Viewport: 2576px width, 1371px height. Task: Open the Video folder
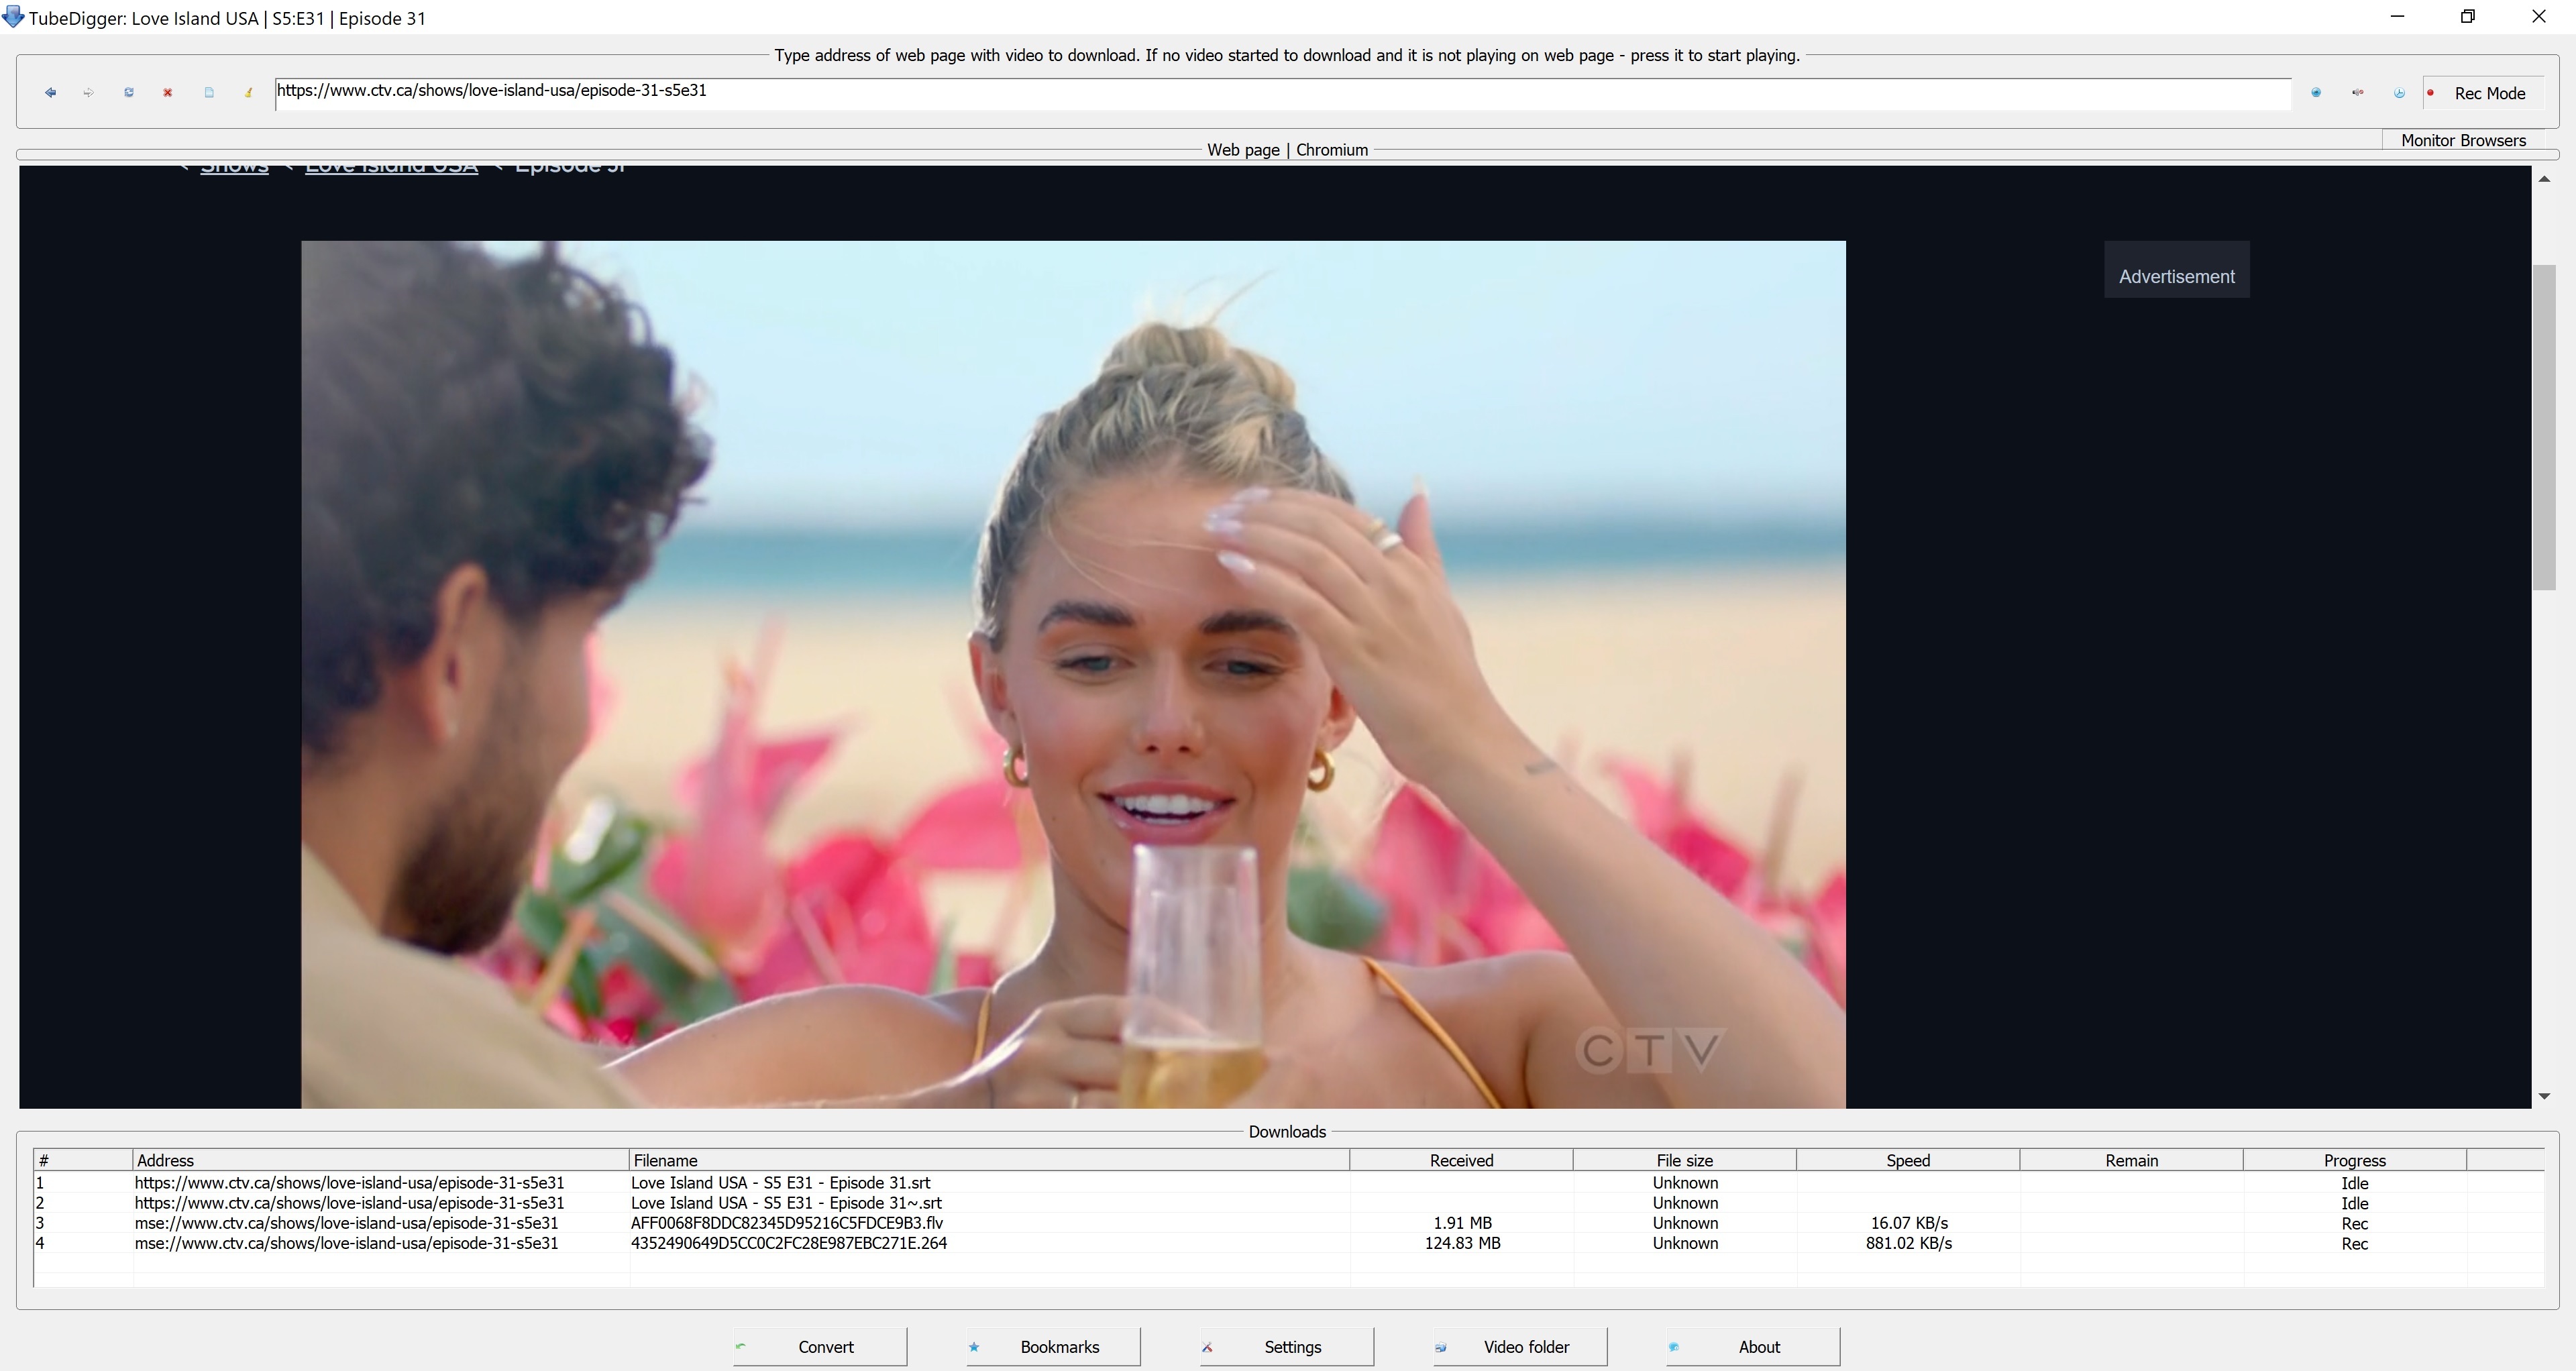tap(1520, 1346)
